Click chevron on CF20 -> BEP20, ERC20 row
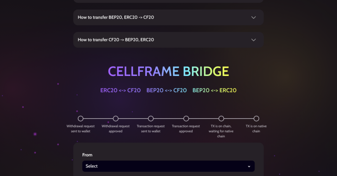Viewport: 337px width, 176px height. coord(254,40)
